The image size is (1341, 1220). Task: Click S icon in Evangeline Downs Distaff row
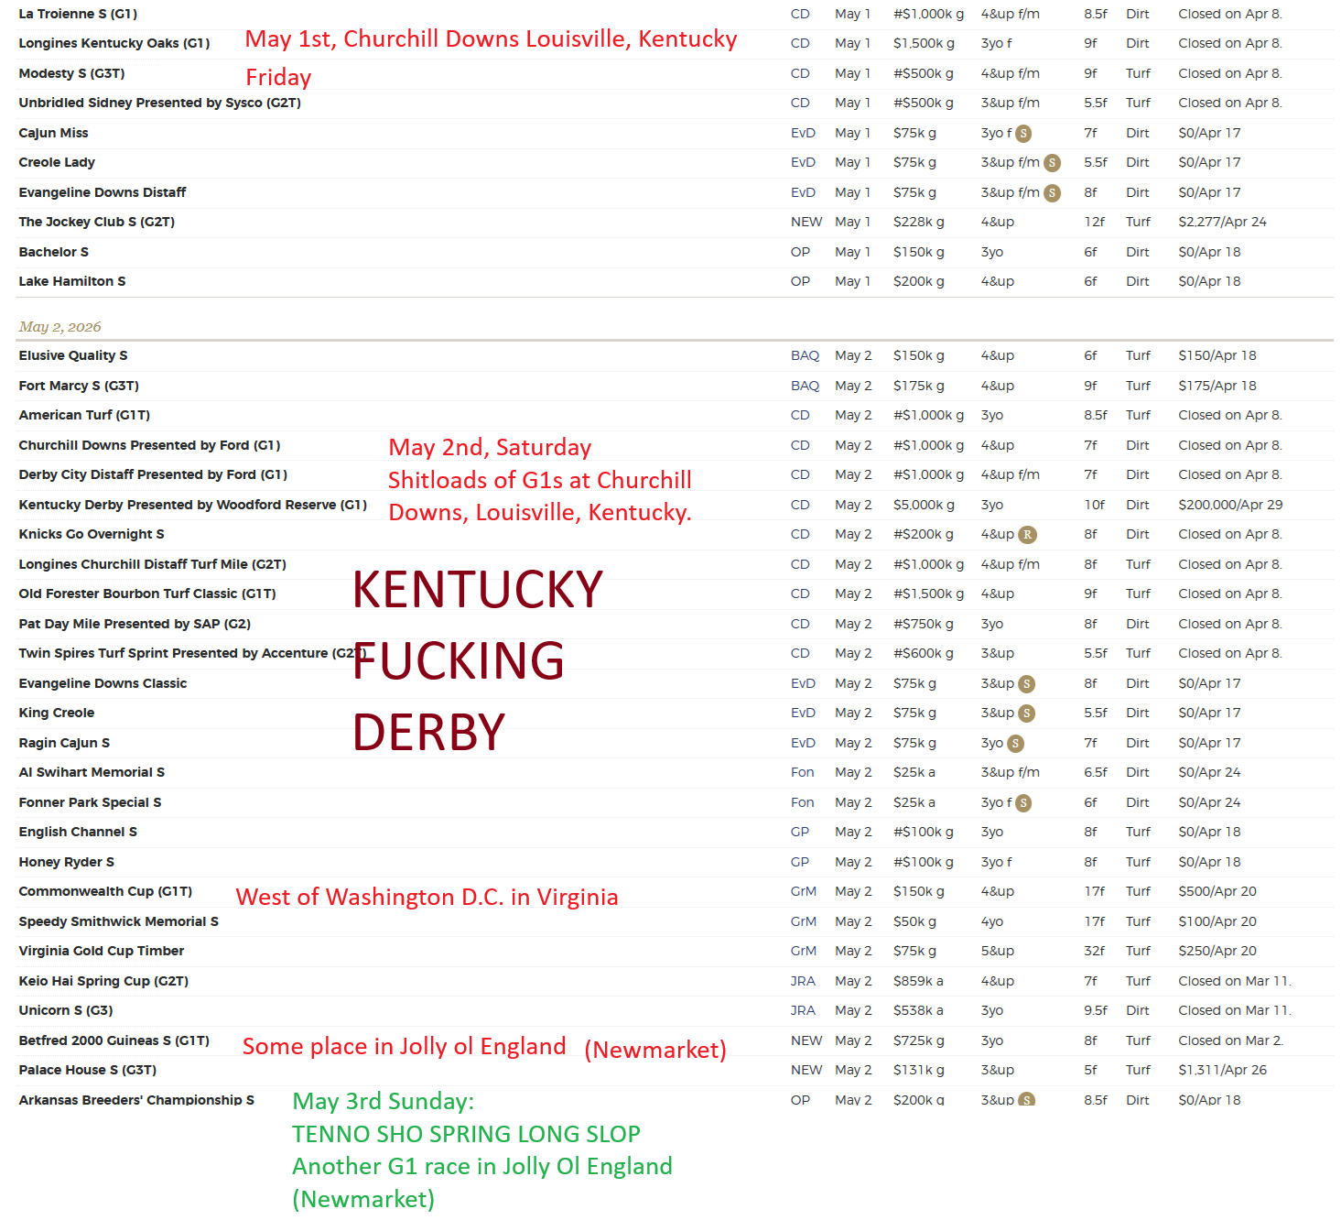pos(1053,193)
